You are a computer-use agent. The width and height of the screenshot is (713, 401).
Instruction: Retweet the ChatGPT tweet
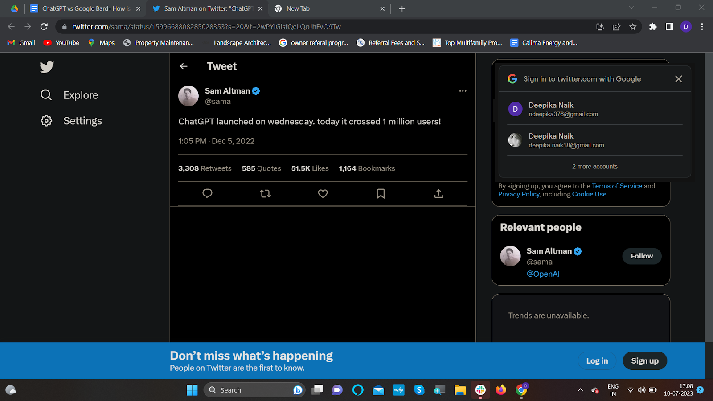pos(265,193)
